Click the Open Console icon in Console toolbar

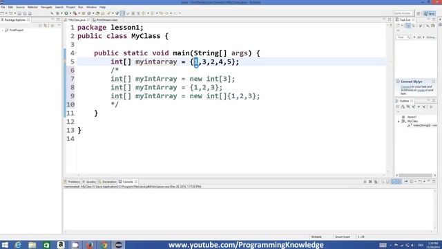point(421,181)
